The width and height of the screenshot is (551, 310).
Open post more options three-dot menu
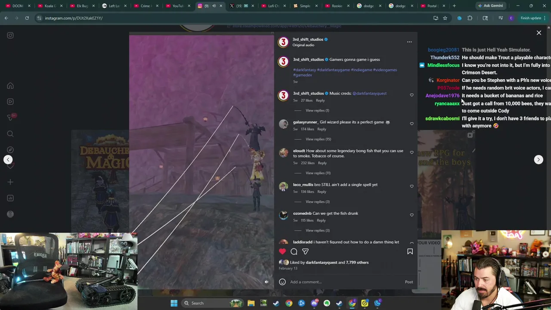pos(409,42)
